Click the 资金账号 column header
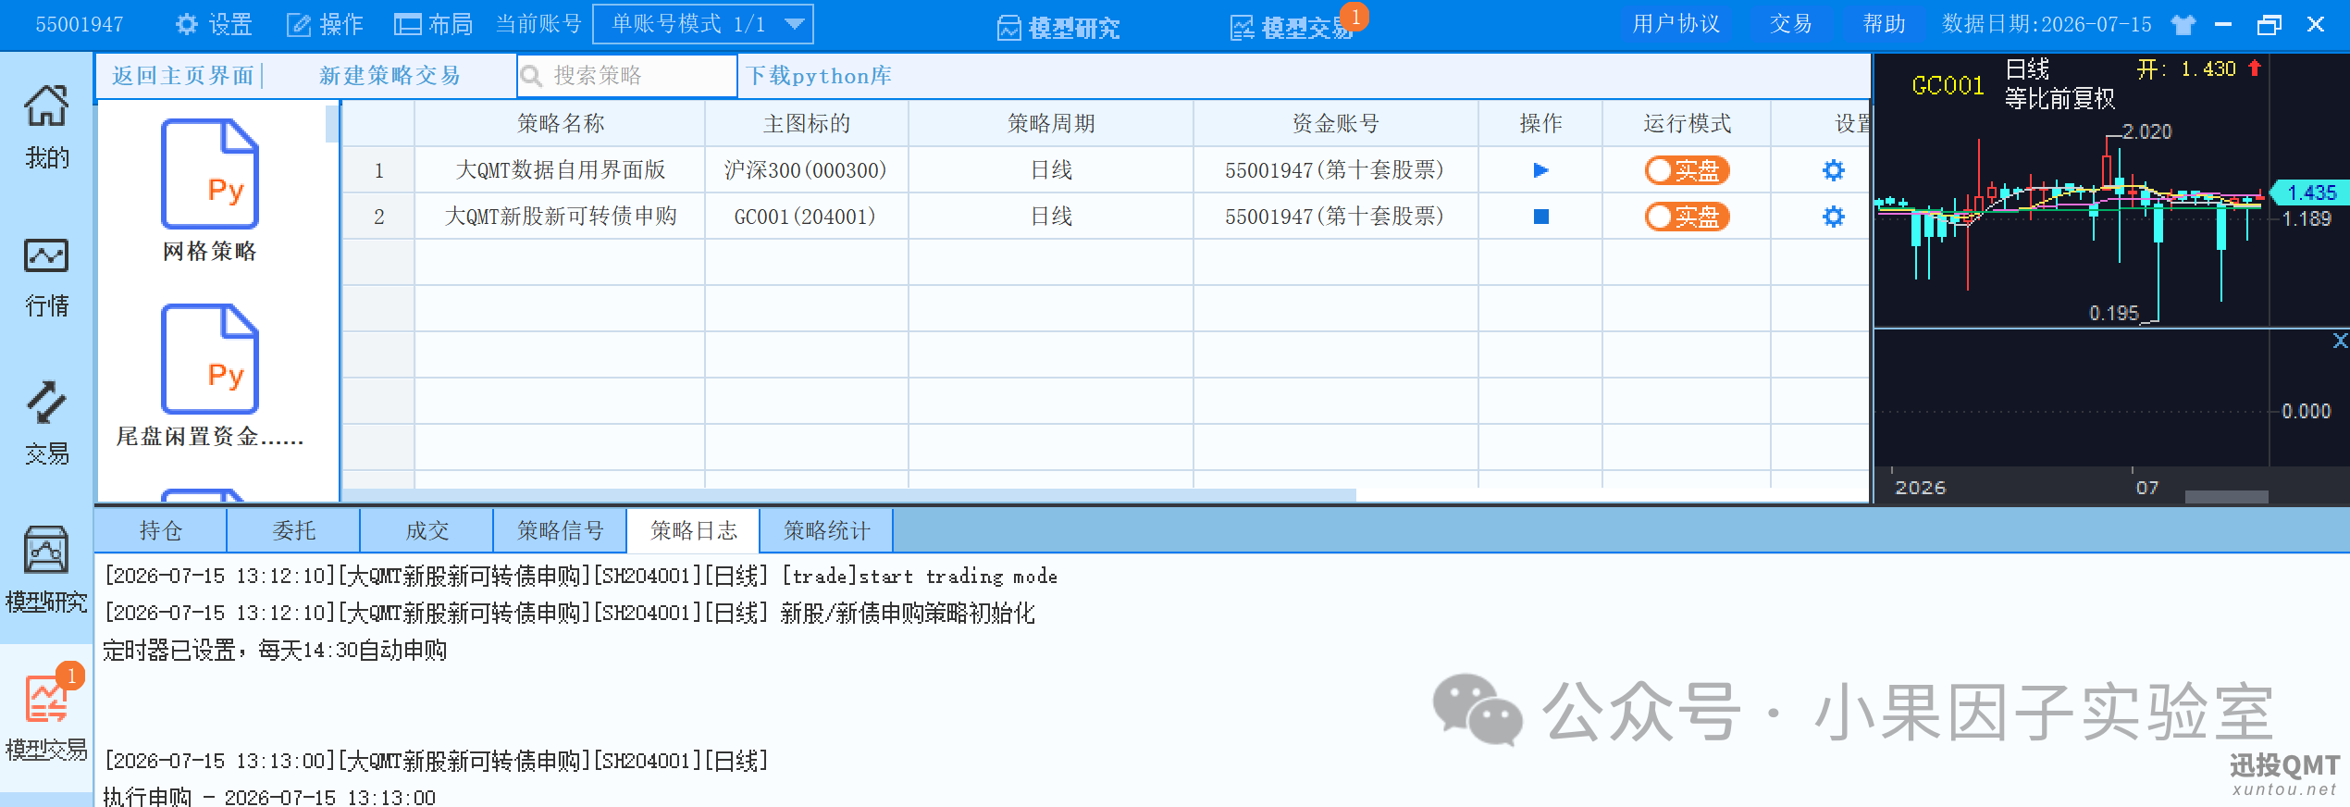This screenshot has width=2350, height=807. pyautogui.click(x=1336, y=123)
